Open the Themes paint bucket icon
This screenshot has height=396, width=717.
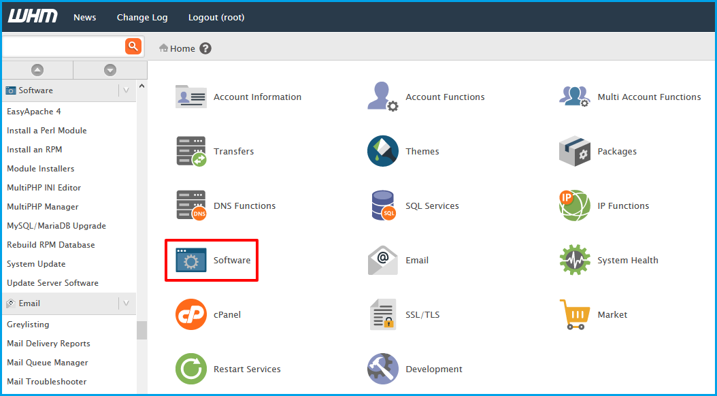pos(383,151)
